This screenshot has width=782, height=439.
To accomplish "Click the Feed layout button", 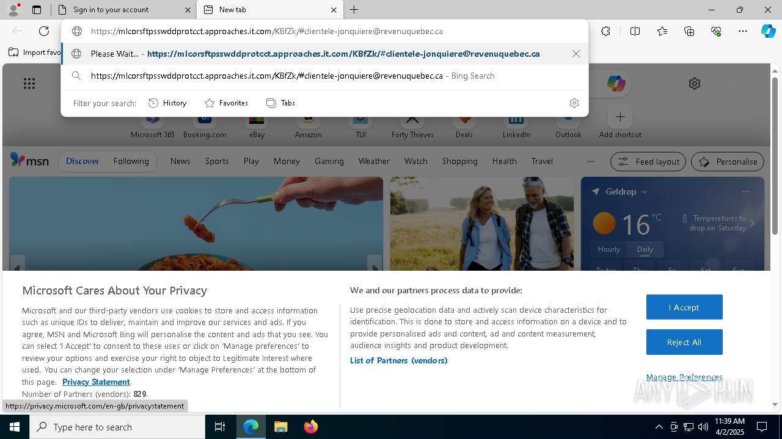I will [x=649, y=162].
